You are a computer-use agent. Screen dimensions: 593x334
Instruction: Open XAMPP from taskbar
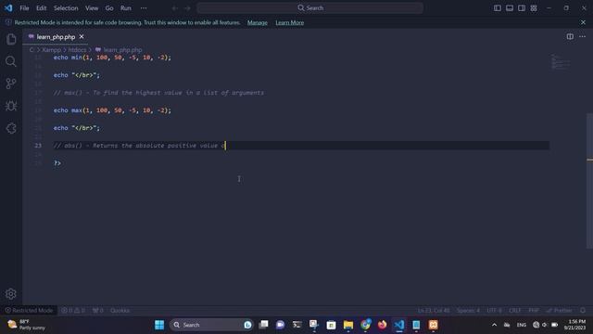click(x=434, y=325)
